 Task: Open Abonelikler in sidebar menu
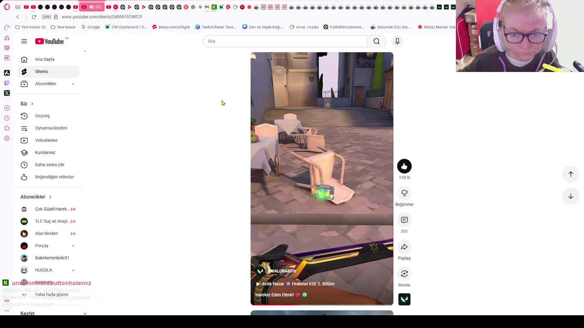(x=48, y=84)
